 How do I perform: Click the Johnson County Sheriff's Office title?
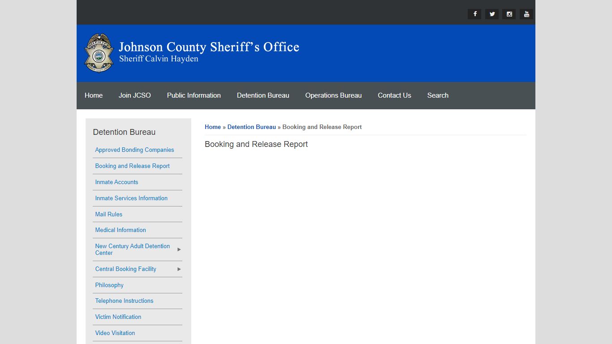[209, 47]
